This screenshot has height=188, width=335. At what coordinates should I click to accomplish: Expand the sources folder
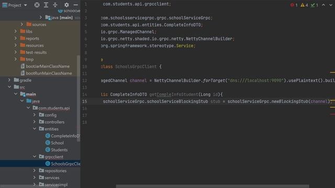pyautogui.click(x=22, y=25)
